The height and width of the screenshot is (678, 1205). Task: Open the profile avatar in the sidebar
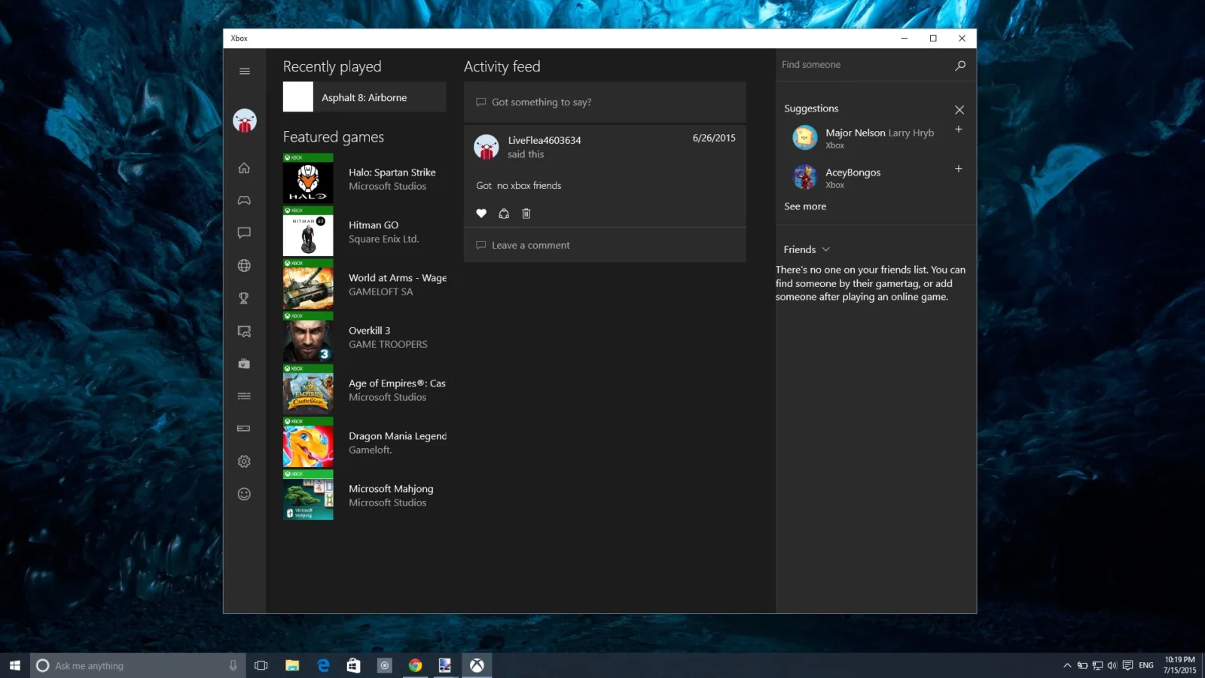click(x=244, y=121)
